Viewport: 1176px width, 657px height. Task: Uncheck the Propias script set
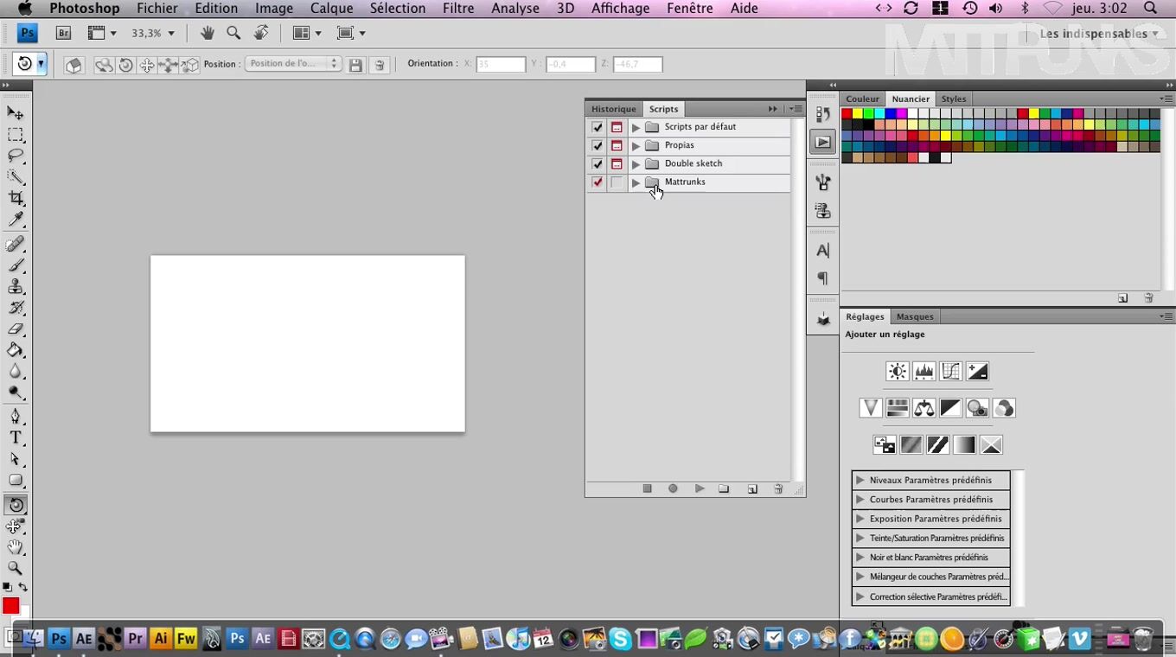click(x=598, y=145)
